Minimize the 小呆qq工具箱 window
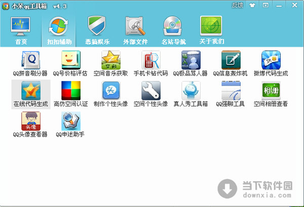The height and width of the screenshot is (207, 304). pos(279,6)
